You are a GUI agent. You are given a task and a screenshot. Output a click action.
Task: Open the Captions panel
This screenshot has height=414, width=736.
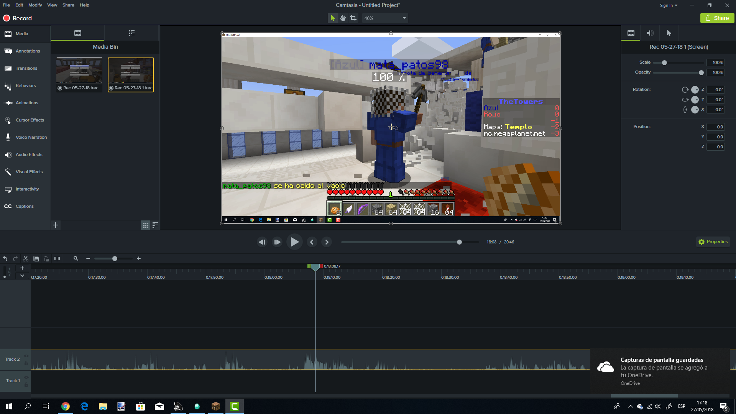pyautogui.click(x=25, y=206)
